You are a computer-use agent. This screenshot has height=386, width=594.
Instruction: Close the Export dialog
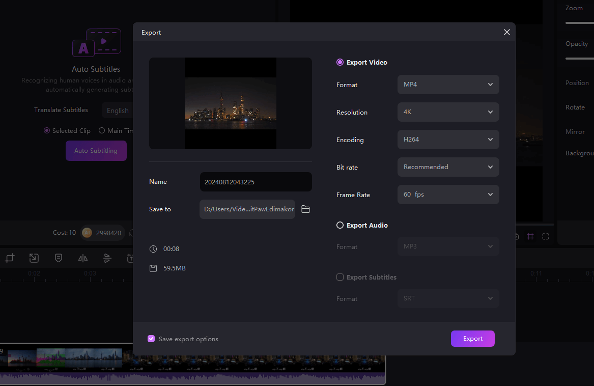click(506, 32)
